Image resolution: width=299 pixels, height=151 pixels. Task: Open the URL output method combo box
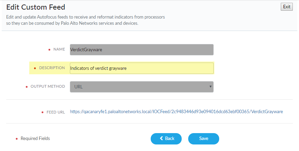[141, 87]
